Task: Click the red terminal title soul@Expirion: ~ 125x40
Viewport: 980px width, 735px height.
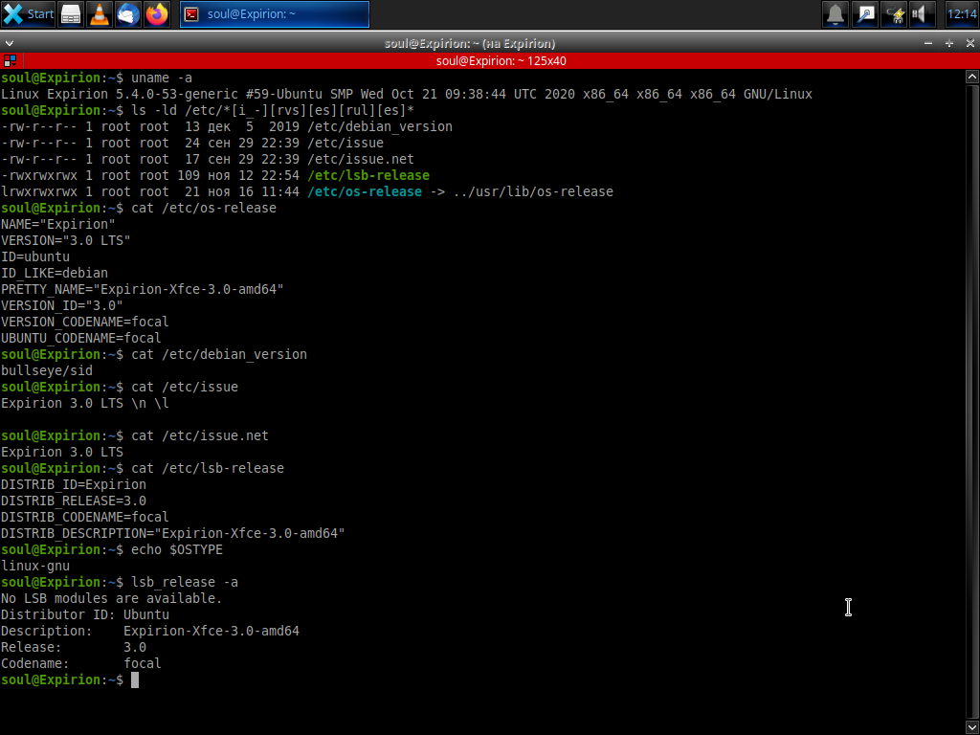Action: [501, 60]
